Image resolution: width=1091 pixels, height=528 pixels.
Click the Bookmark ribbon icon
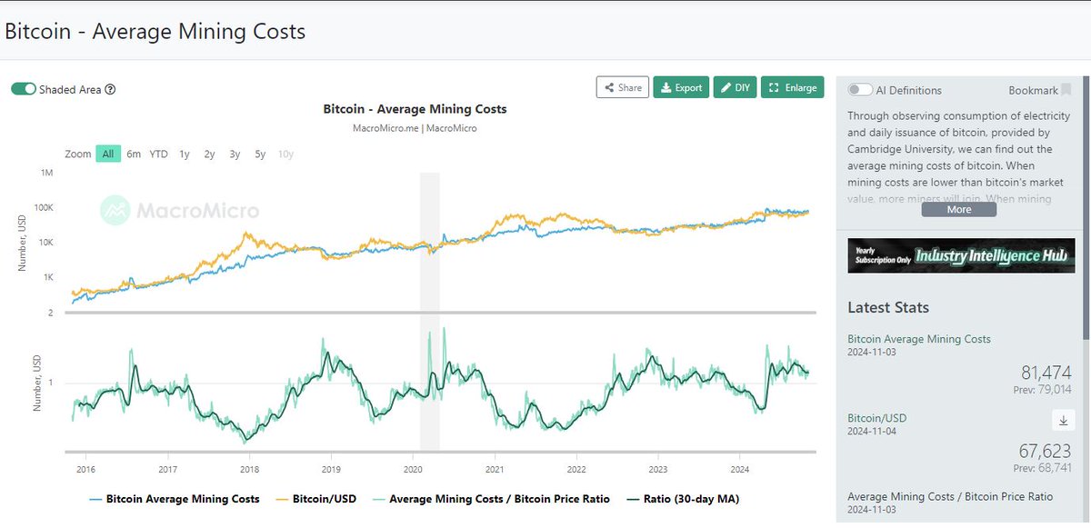pyautogui.click(x=1066, y=89)
